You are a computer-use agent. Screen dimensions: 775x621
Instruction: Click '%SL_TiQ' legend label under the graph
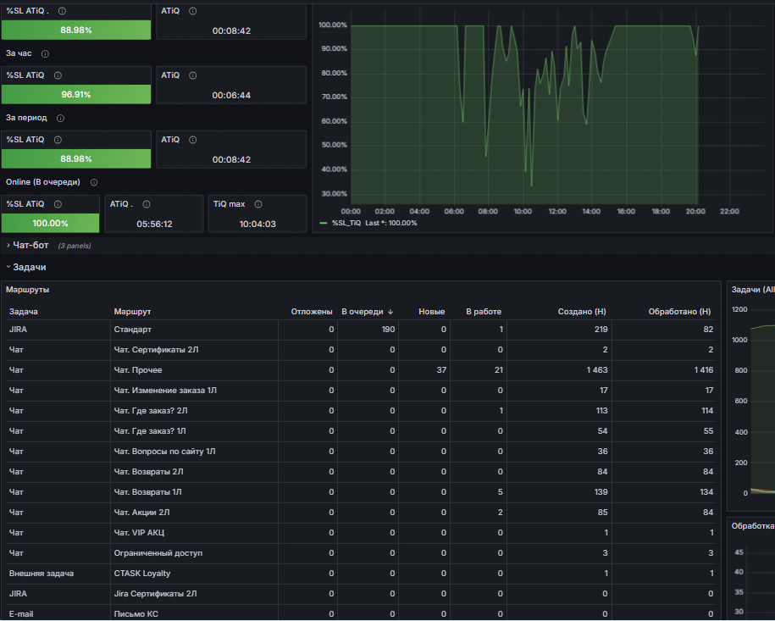click(346, 224)
